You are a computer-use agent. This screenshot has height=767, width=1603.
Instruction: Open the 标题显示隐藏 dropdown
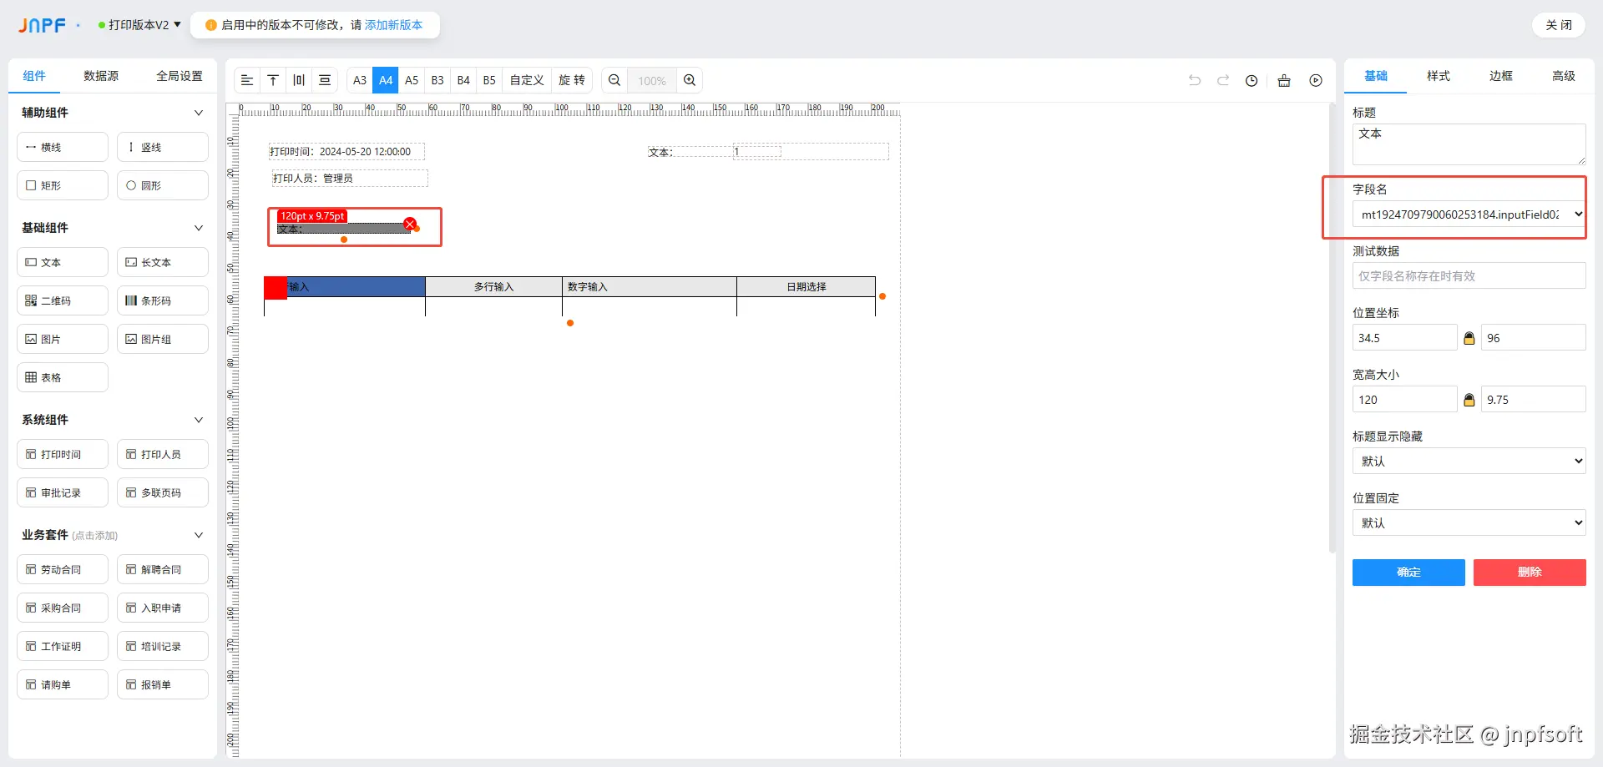coord(1469,461)
